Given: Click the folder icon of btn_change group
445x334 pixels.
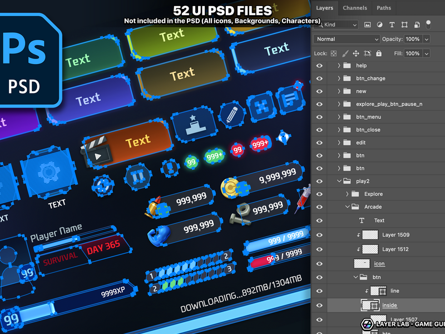Looking at the screenshot, I should [x=347, y=78].
